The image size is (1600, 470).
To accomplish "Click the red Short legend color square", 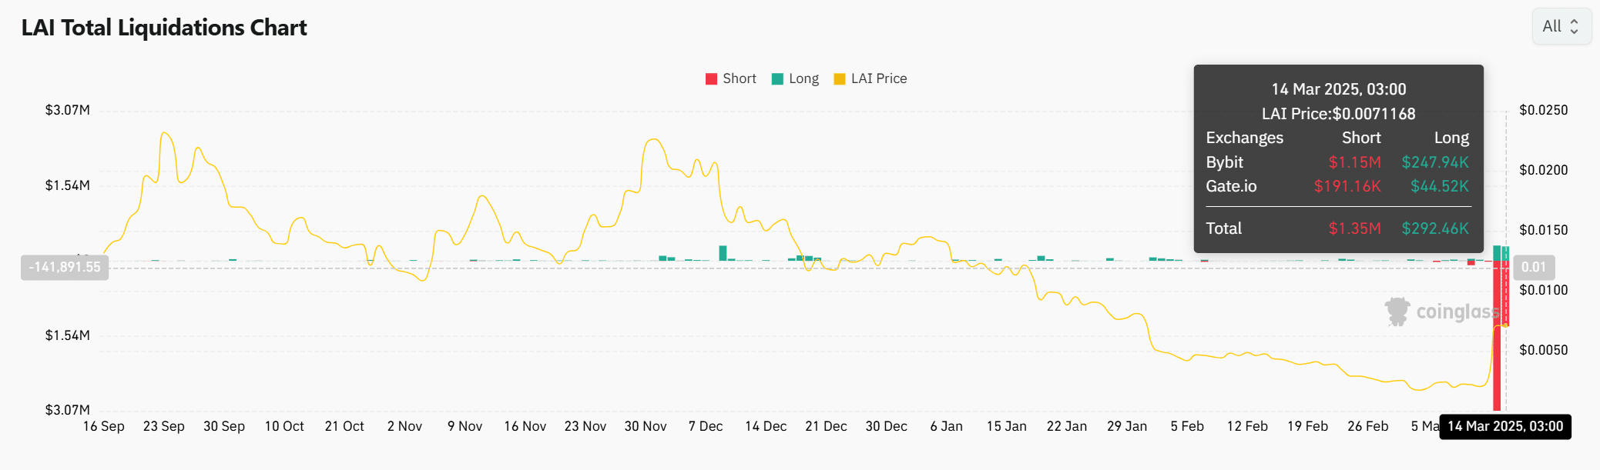I will tap(711, 78).
